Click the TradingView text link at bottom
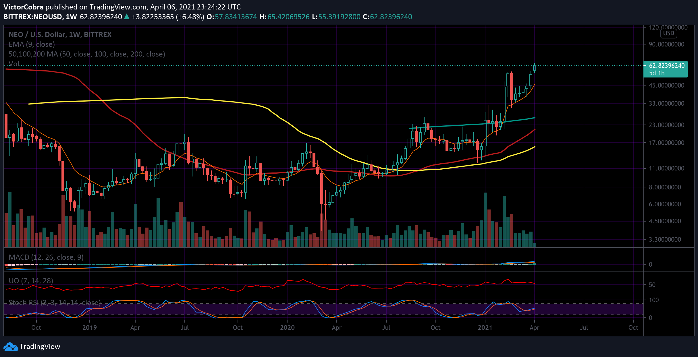 (x=40, y=347)
